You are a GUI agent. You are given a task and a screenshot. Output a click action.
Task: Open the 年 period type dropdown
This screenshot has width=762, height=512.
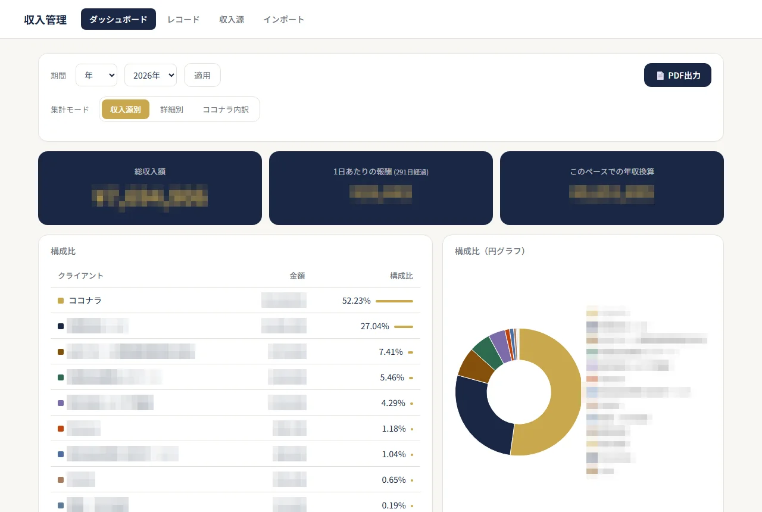[x=96, y=75]
